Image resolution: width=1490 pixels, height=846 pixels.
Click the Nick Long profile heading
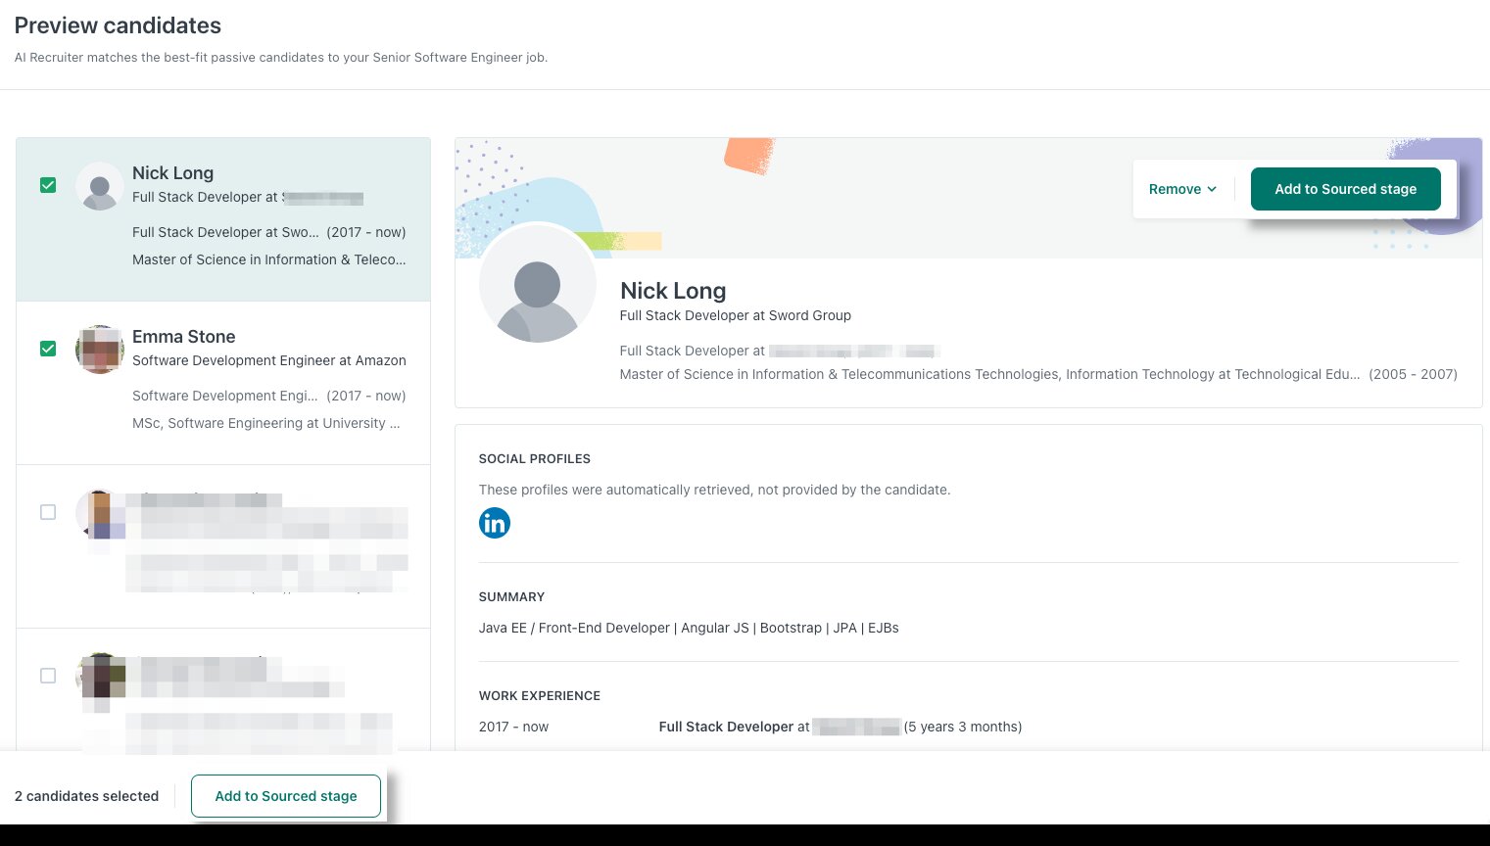pyautogui.click(x=673, y=291)
